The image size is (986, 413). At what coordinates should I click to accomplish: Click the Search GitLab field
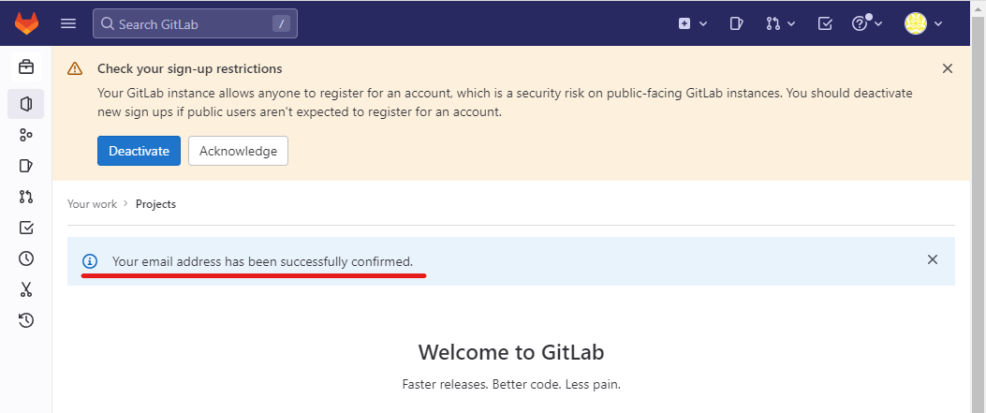(x=195, y=24)
